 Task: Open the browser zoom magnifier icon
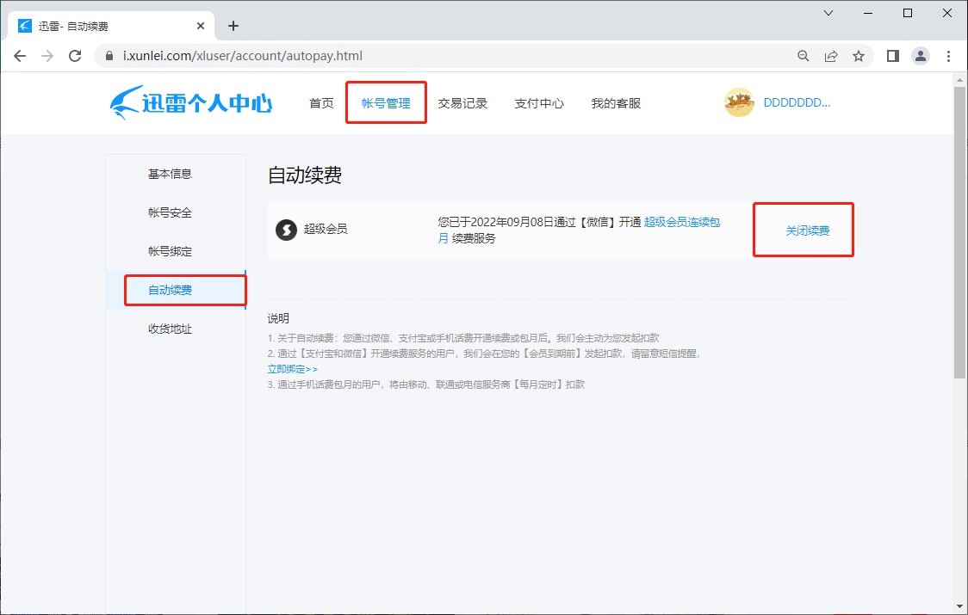[804, 56]
